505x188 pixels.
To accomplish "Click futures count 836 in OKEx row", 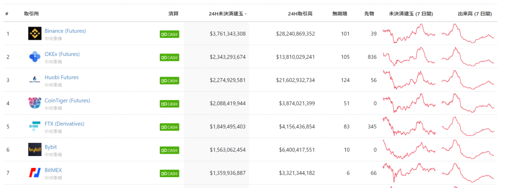I will [x=372, y=57].
